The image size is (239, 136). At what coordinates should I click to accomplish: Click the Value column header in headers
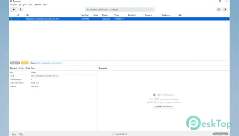pyautogui.click(x=33, y=72)
